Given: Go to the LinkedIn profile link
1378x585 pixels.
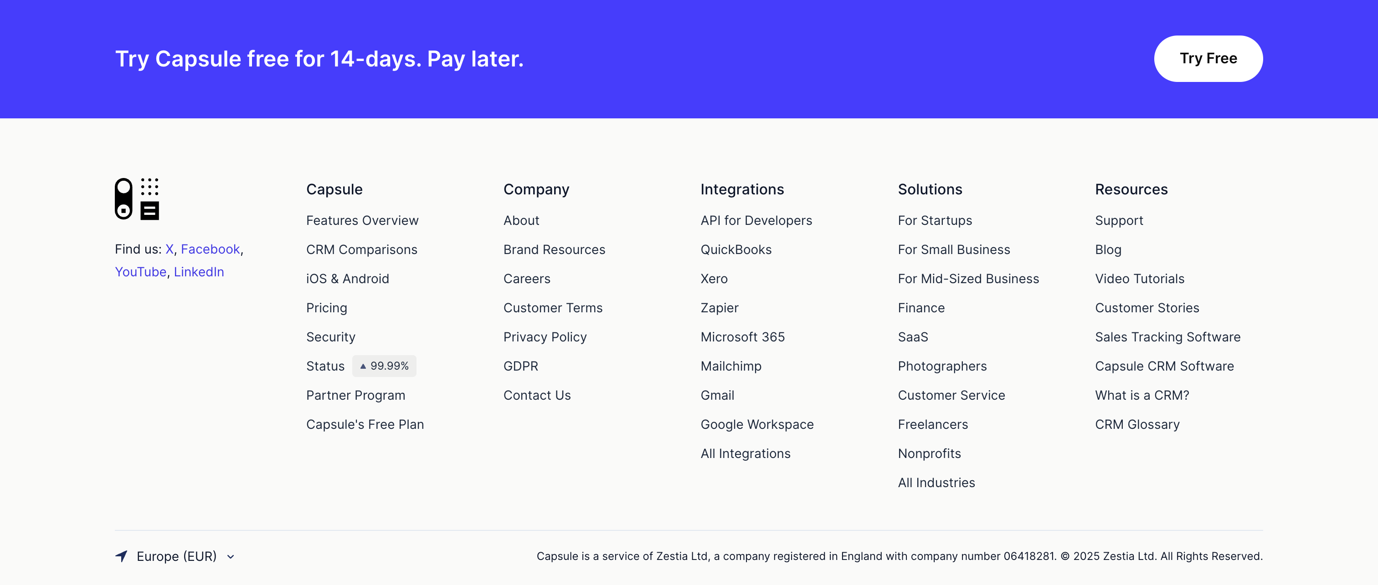Looking at the screenshot, I should [199, 272].
